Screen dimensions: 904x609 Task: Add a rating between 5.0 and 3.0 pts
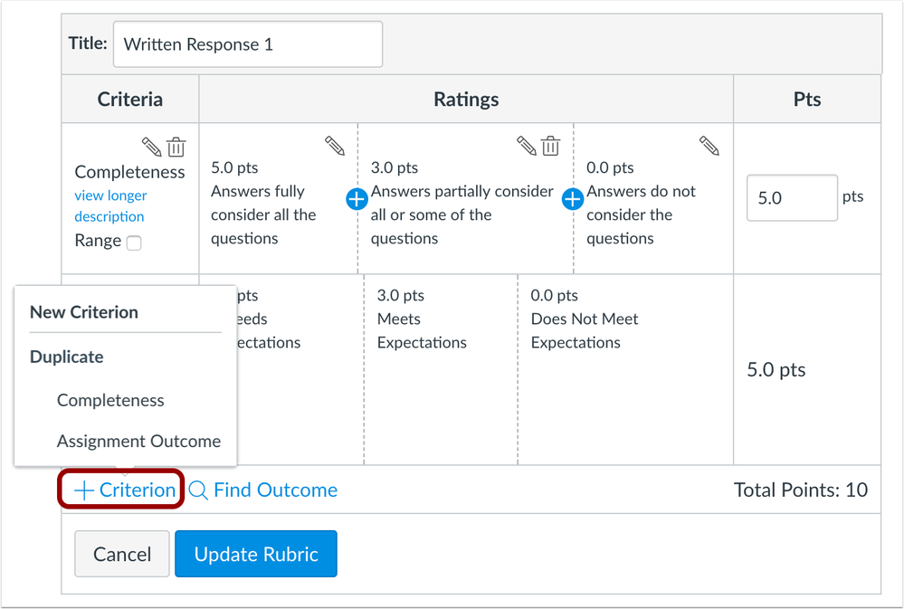tap(357, 199)
